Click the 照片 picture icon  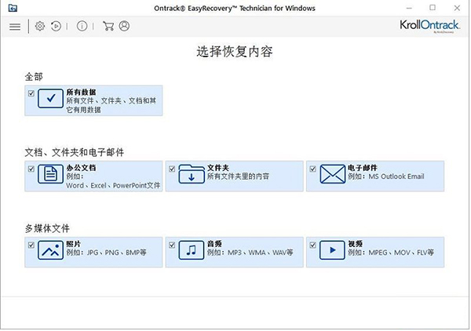click(x=50, y=250)
